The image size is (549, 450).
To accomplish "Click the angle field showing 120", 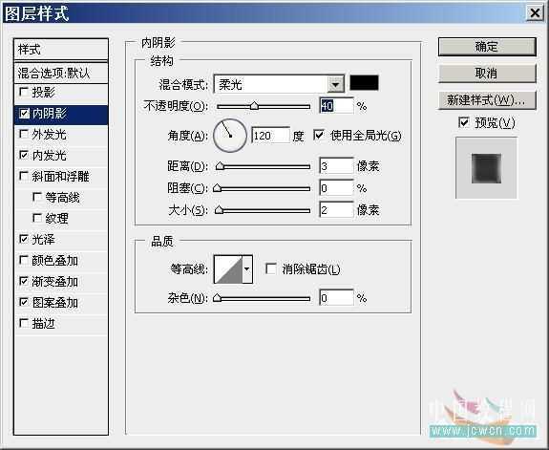I will pos(270,136).
